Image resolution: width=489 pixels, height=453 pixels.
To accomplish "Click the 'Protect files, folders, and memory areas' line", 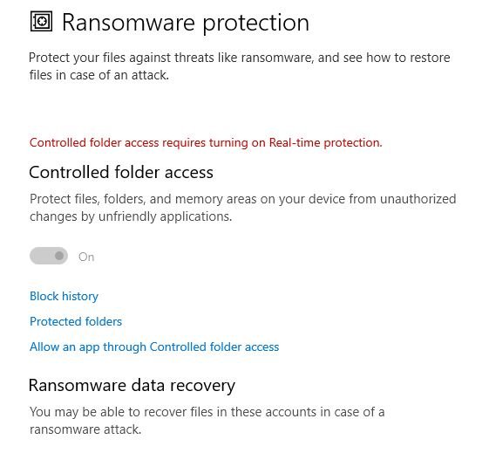I will coord(243,199).
